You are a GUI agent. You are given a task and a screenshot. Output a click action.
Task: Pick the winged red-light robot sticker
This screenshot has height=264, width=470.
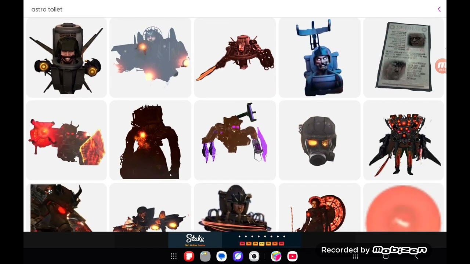point(403,140)
